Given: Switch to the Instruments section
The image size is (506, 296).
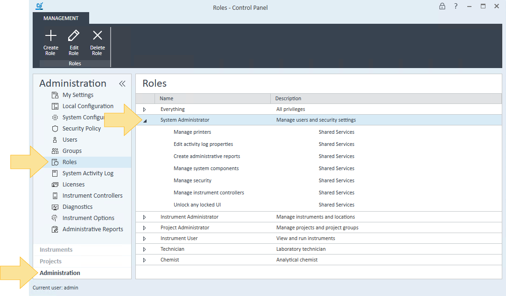Looking at the screenshot, I should click(56, 250).
